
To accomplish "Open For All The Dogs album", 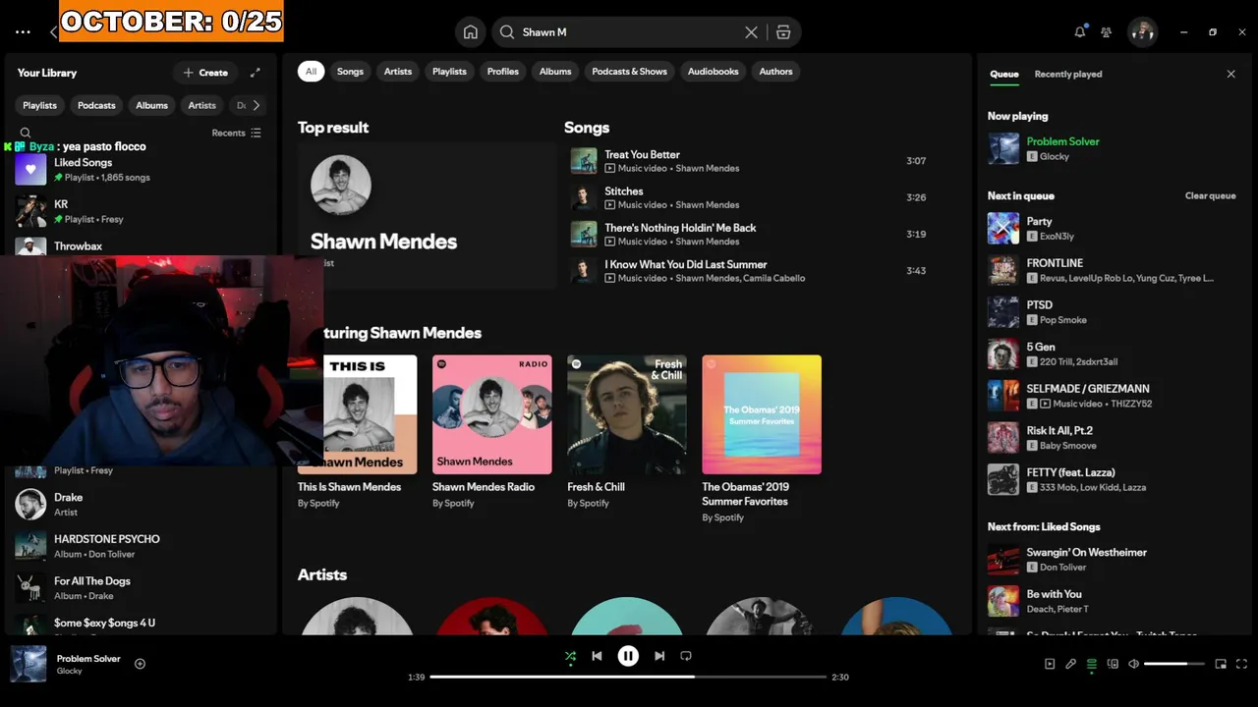I will click(x=141, y=588).
